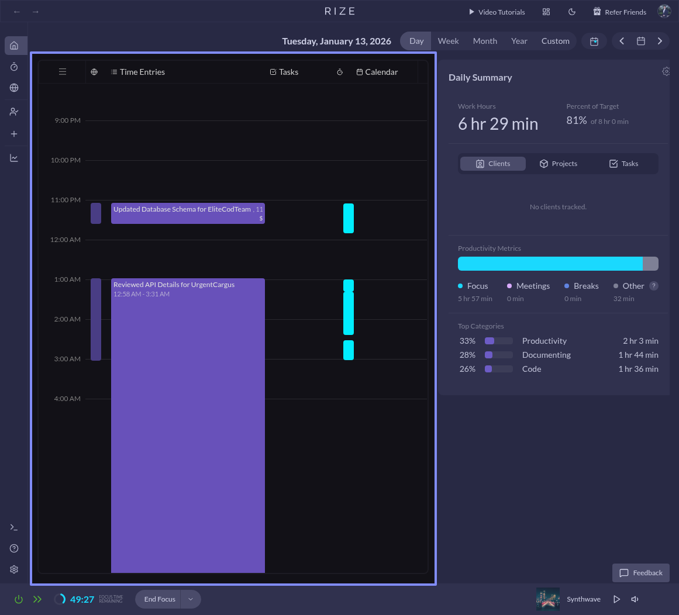Open the terminal command icon
Screen dimensions: 679x615
point(14,527)
